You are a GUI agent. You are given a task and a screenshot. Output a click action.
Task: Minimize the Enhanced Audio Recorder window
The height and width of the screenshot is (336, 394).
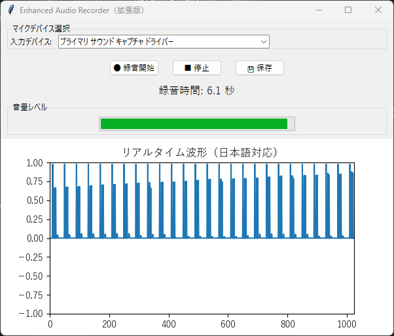click(318, 10)
